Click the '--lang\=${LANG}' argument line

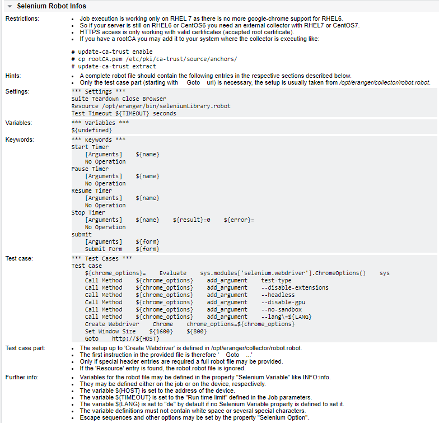[x=198, y=317]
